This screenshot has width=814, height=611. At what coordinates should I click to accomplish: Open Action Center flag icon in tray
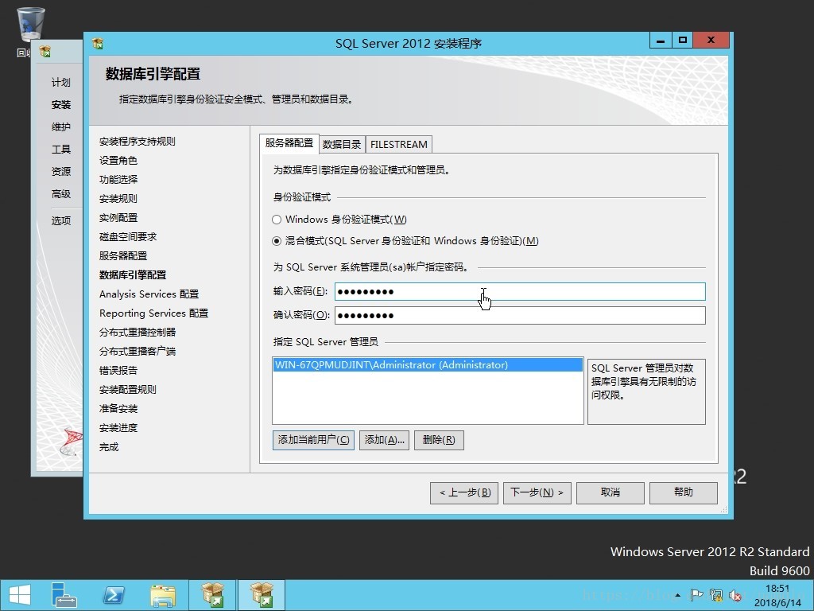[696, 595]
